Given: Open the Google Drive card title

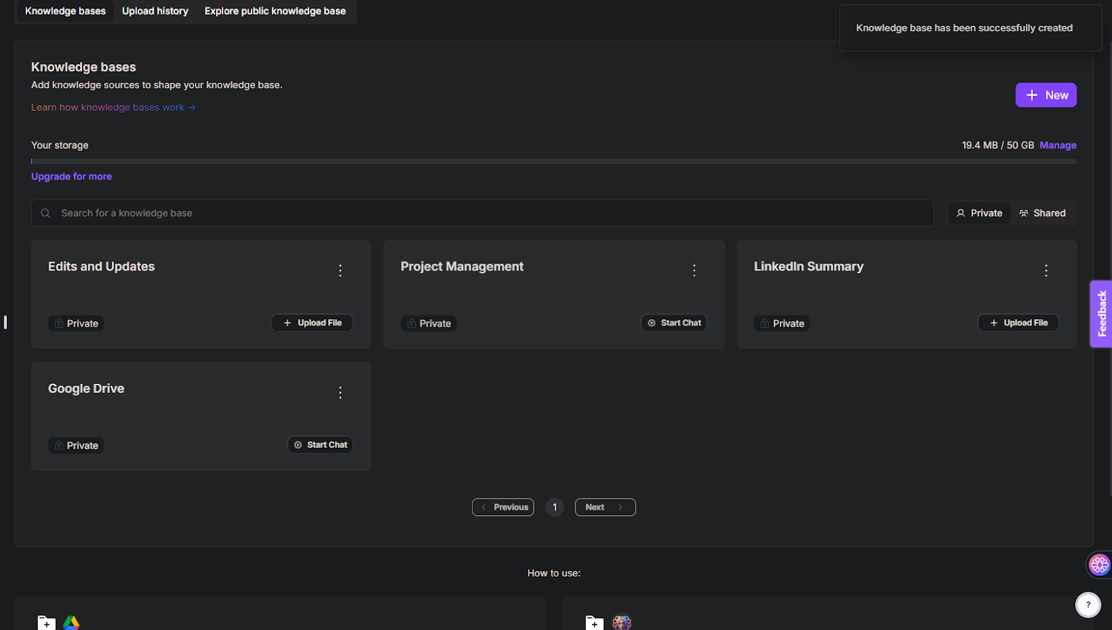Looking at the screenshot, I should (86, 389).
